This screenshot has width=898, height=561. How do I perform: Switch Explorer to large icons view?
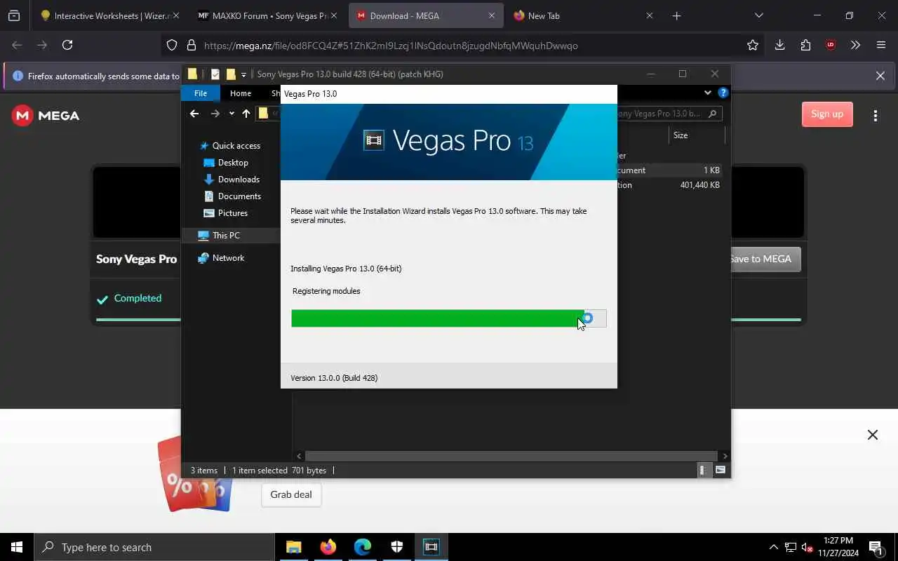point(721,471)
